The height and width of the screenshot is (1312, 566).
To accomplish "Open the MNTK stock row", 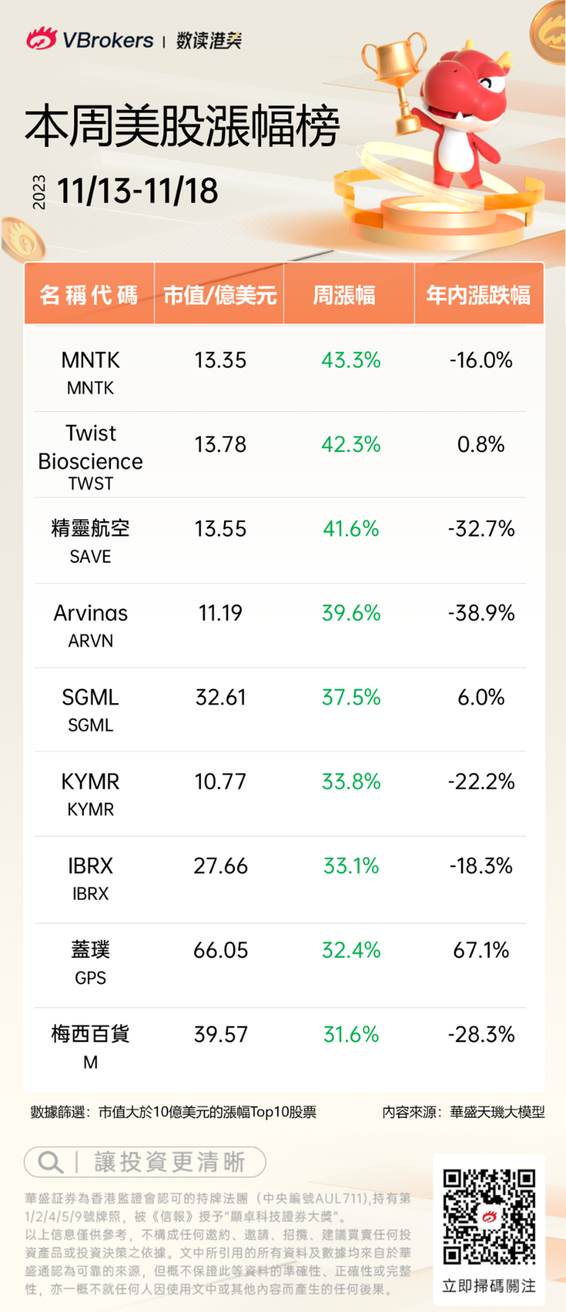I will (91, 371).
